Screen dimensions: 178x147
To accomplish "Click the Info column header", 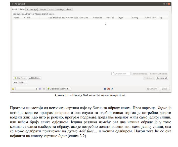I will click(x=33, y=18).
